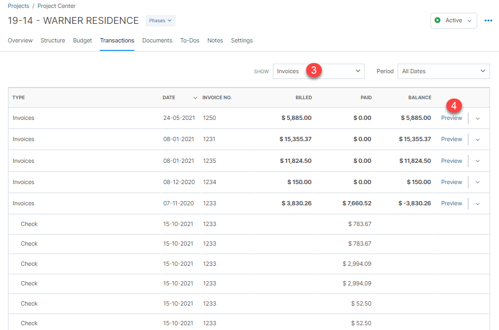Open the Invoices link for invoice 1235
The width and height of the screenshot is (499, 330).
click(23, 161)
